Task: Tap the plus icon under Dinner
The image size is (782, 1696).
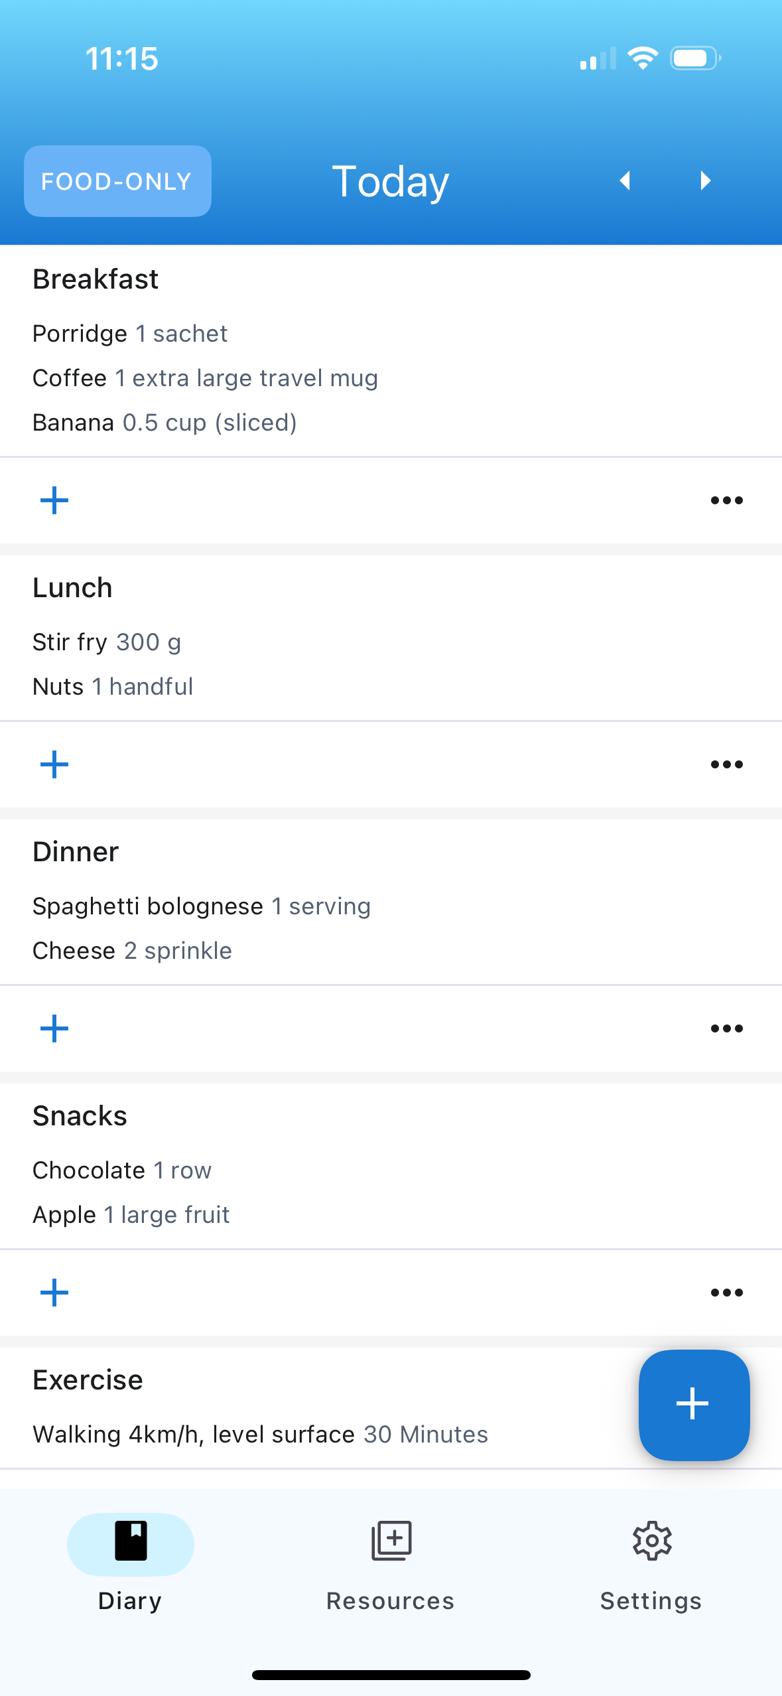Action: tap(54, 1028)
